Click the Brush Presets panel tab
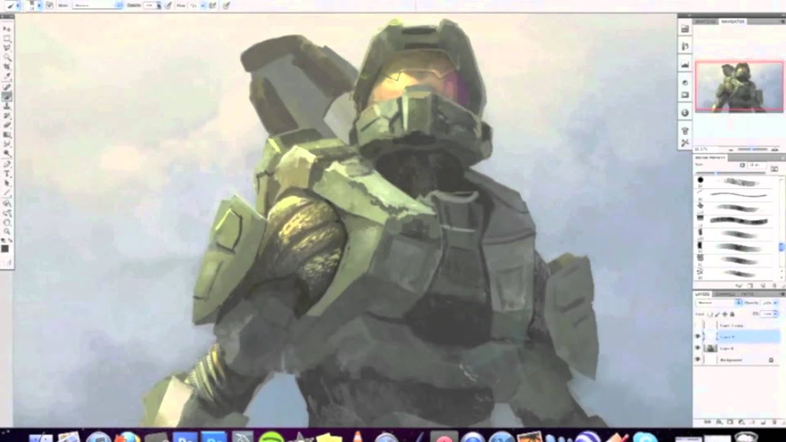The width and height of the screenshot is (786, 442). pos(711,158)
